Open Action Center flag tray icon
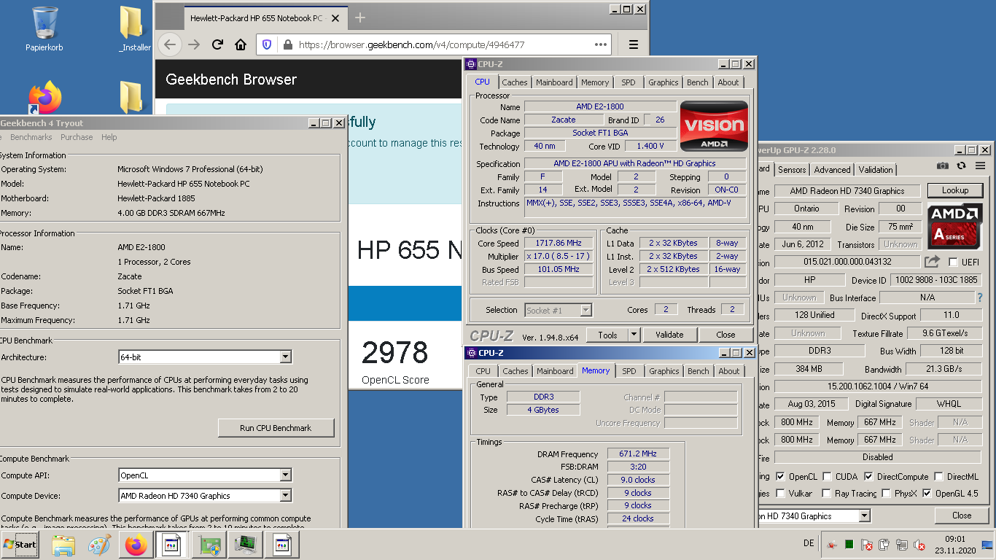This screenshot has height=560, width=996. click(867, 545)
